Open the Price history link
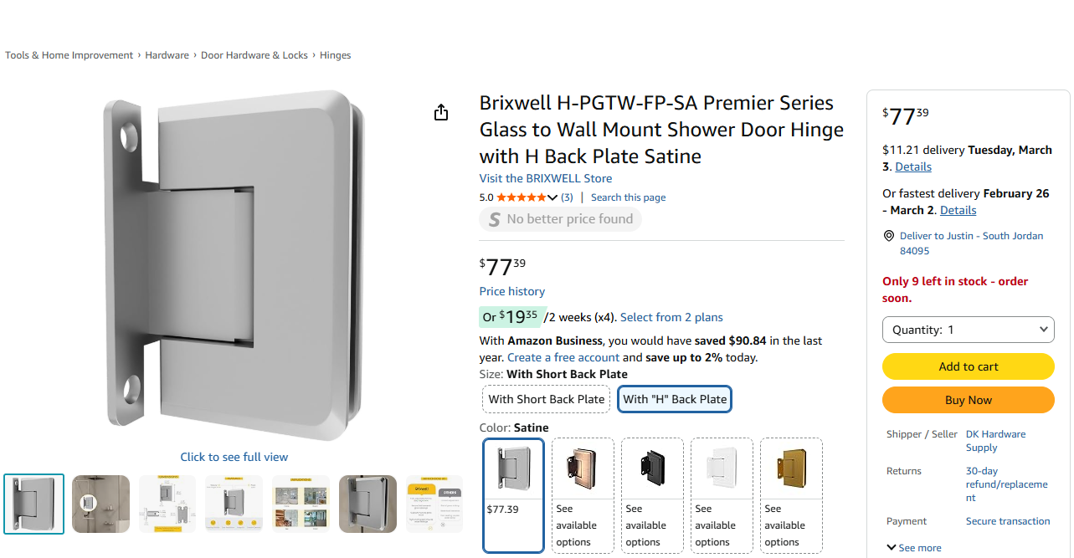The image size is (1074, 558). [511, 291]
